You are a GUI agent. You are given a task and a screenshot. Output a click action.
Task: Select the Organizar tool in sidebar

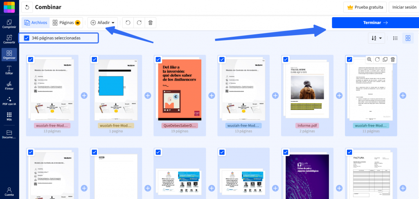point(9,55)
